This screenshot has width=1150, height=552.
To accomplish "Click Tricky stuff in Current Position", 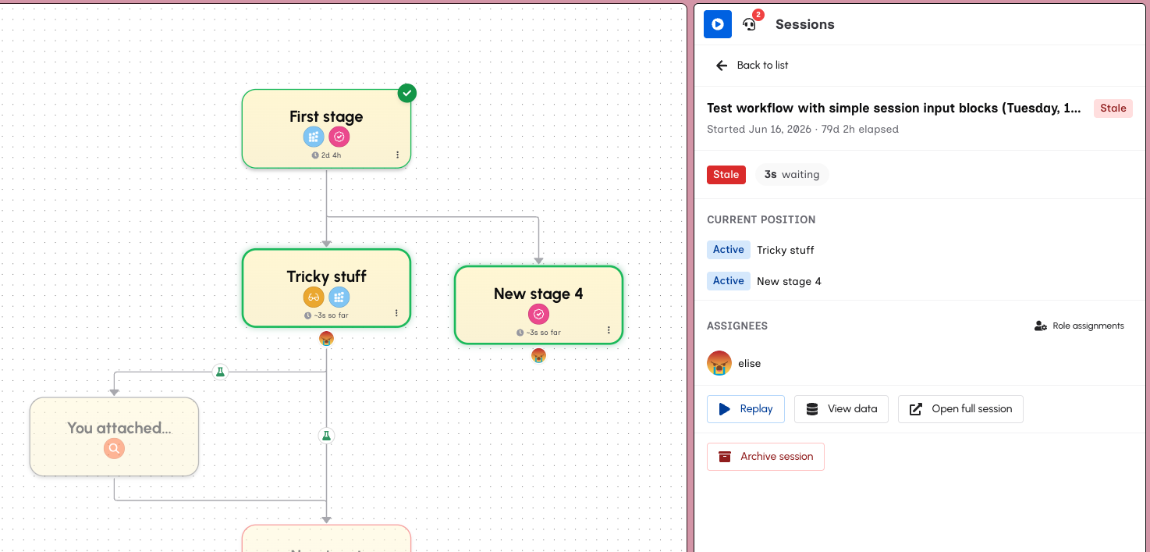I will (785, 251).
